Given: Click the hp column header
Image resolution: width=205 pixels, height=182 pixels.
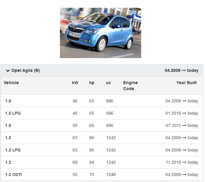Looking at the screenshot, I should point(92,83).
